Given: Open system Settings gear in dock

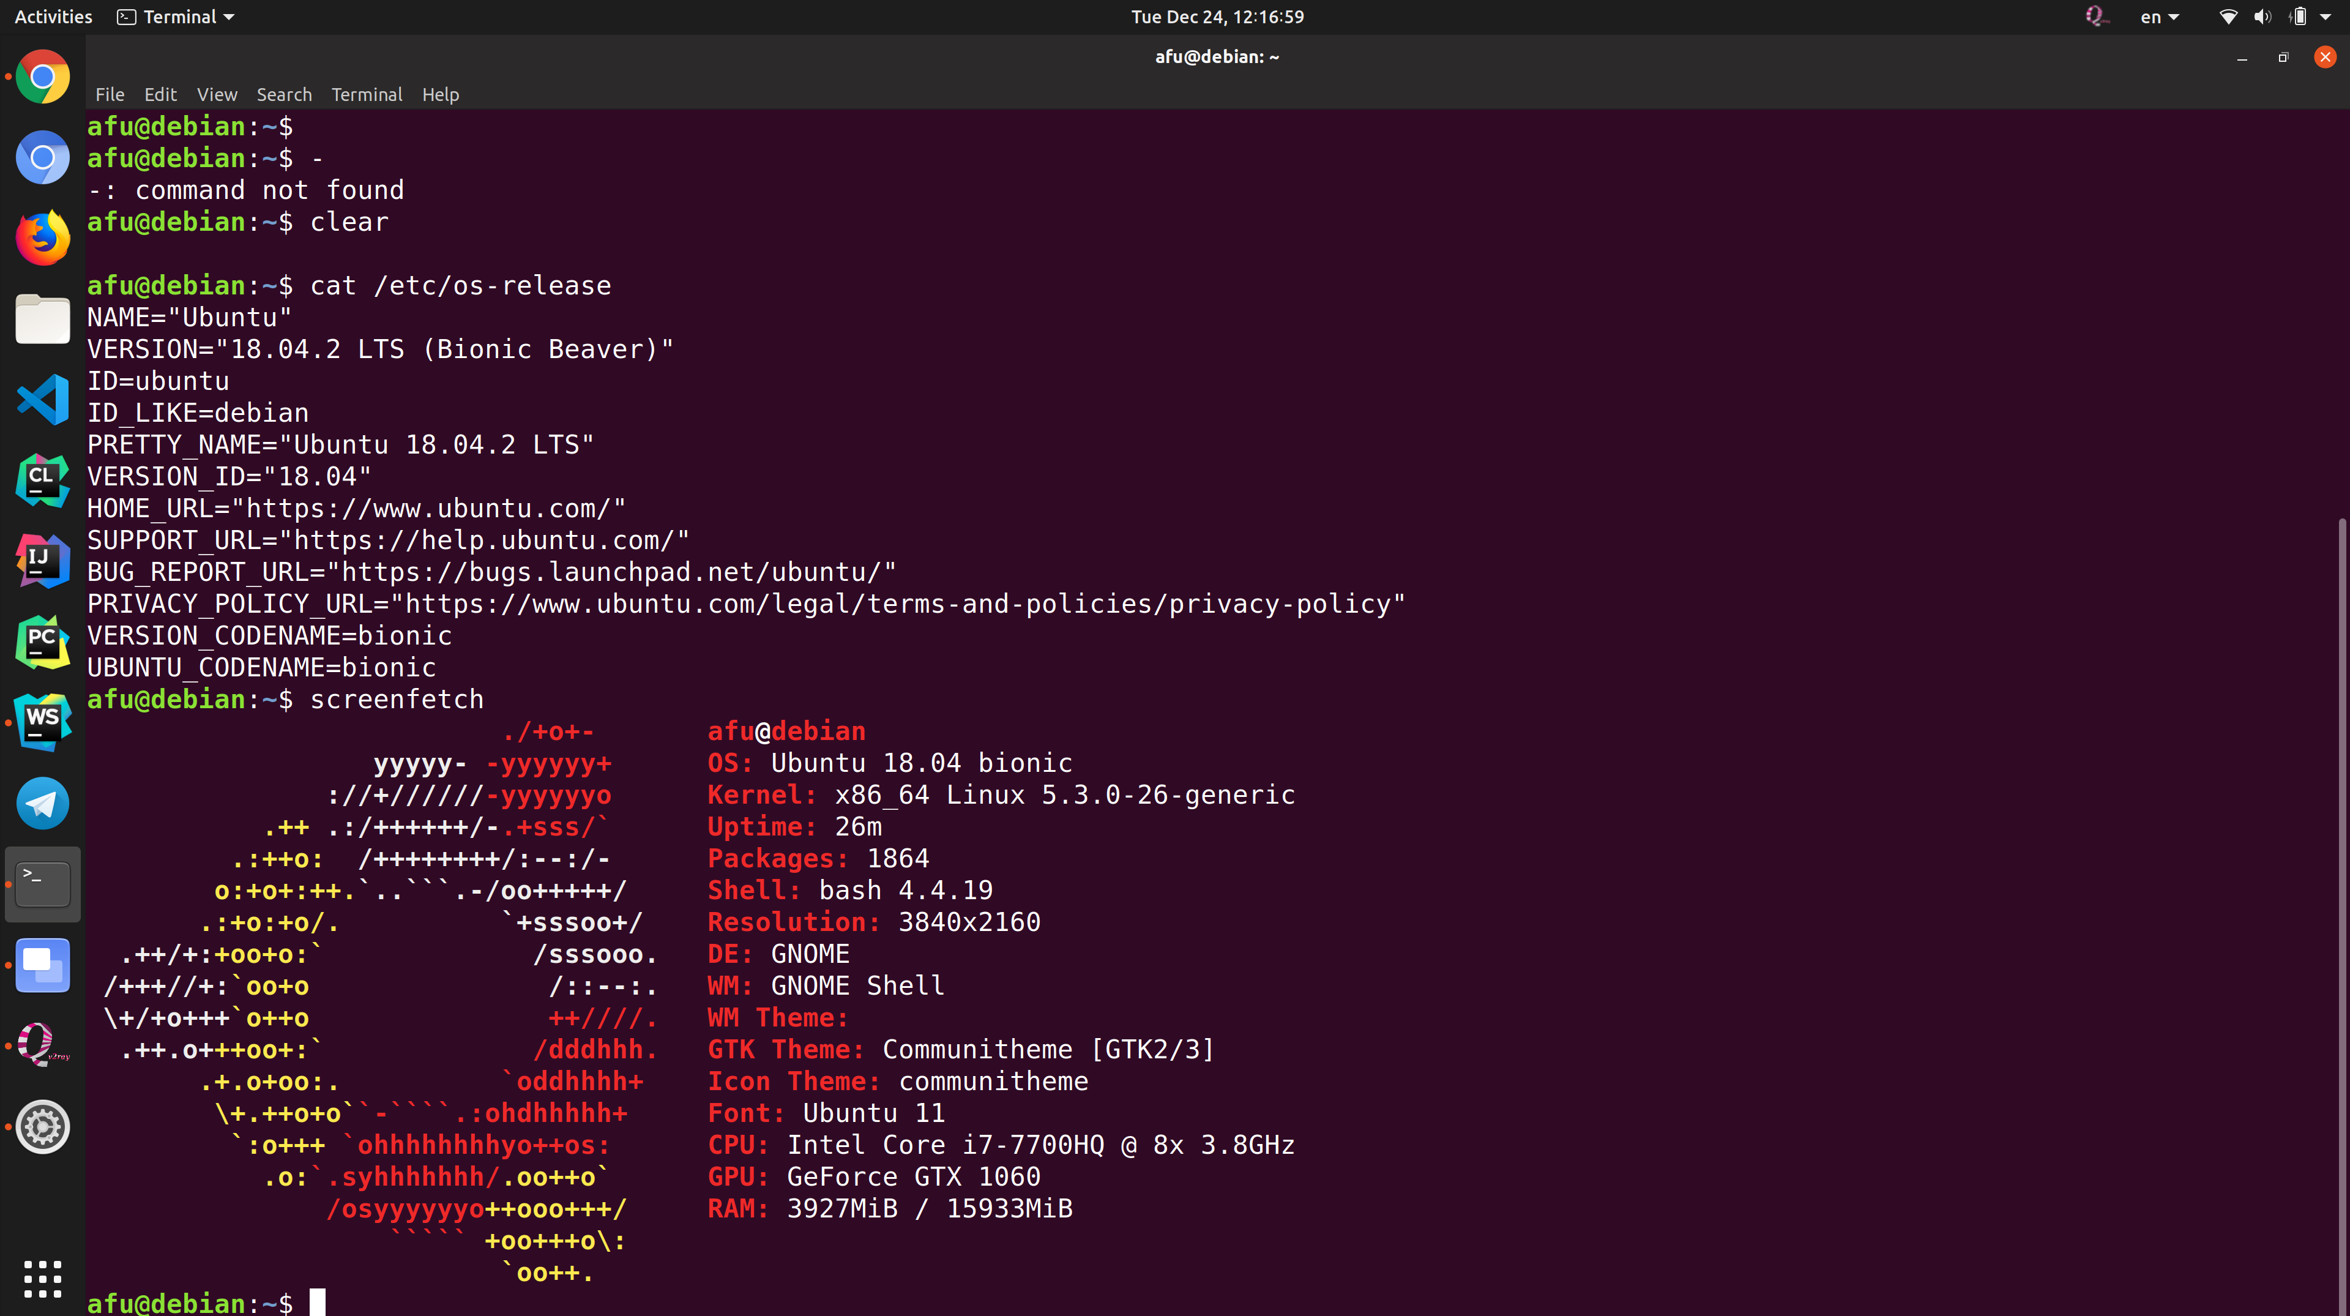Looking at the screenshot, I should coord(42,1126).
